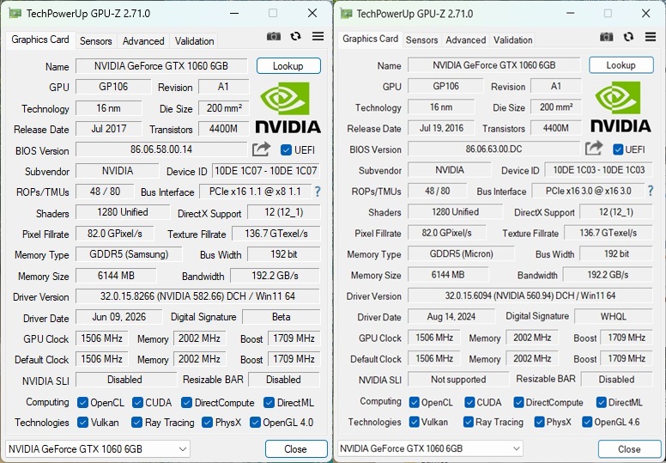Click Memory Type field GDDR5 (Micron)
This screenshot has width=666, height=463.
pos(461,253)
